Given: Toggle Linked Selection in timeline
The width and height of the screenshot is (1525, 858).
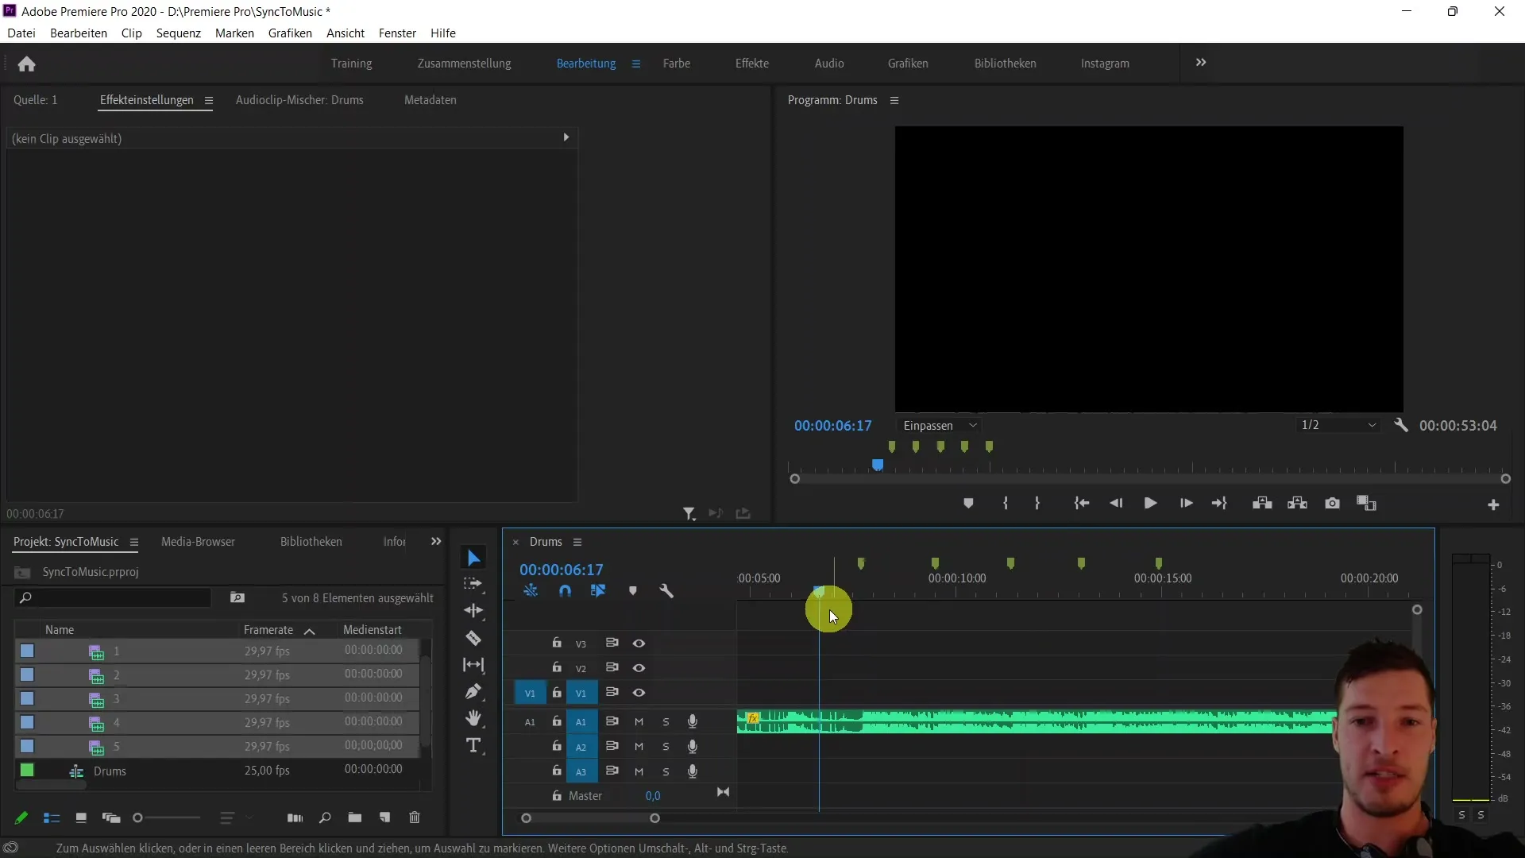Looking at the screenshot, I should click(598, 591).
